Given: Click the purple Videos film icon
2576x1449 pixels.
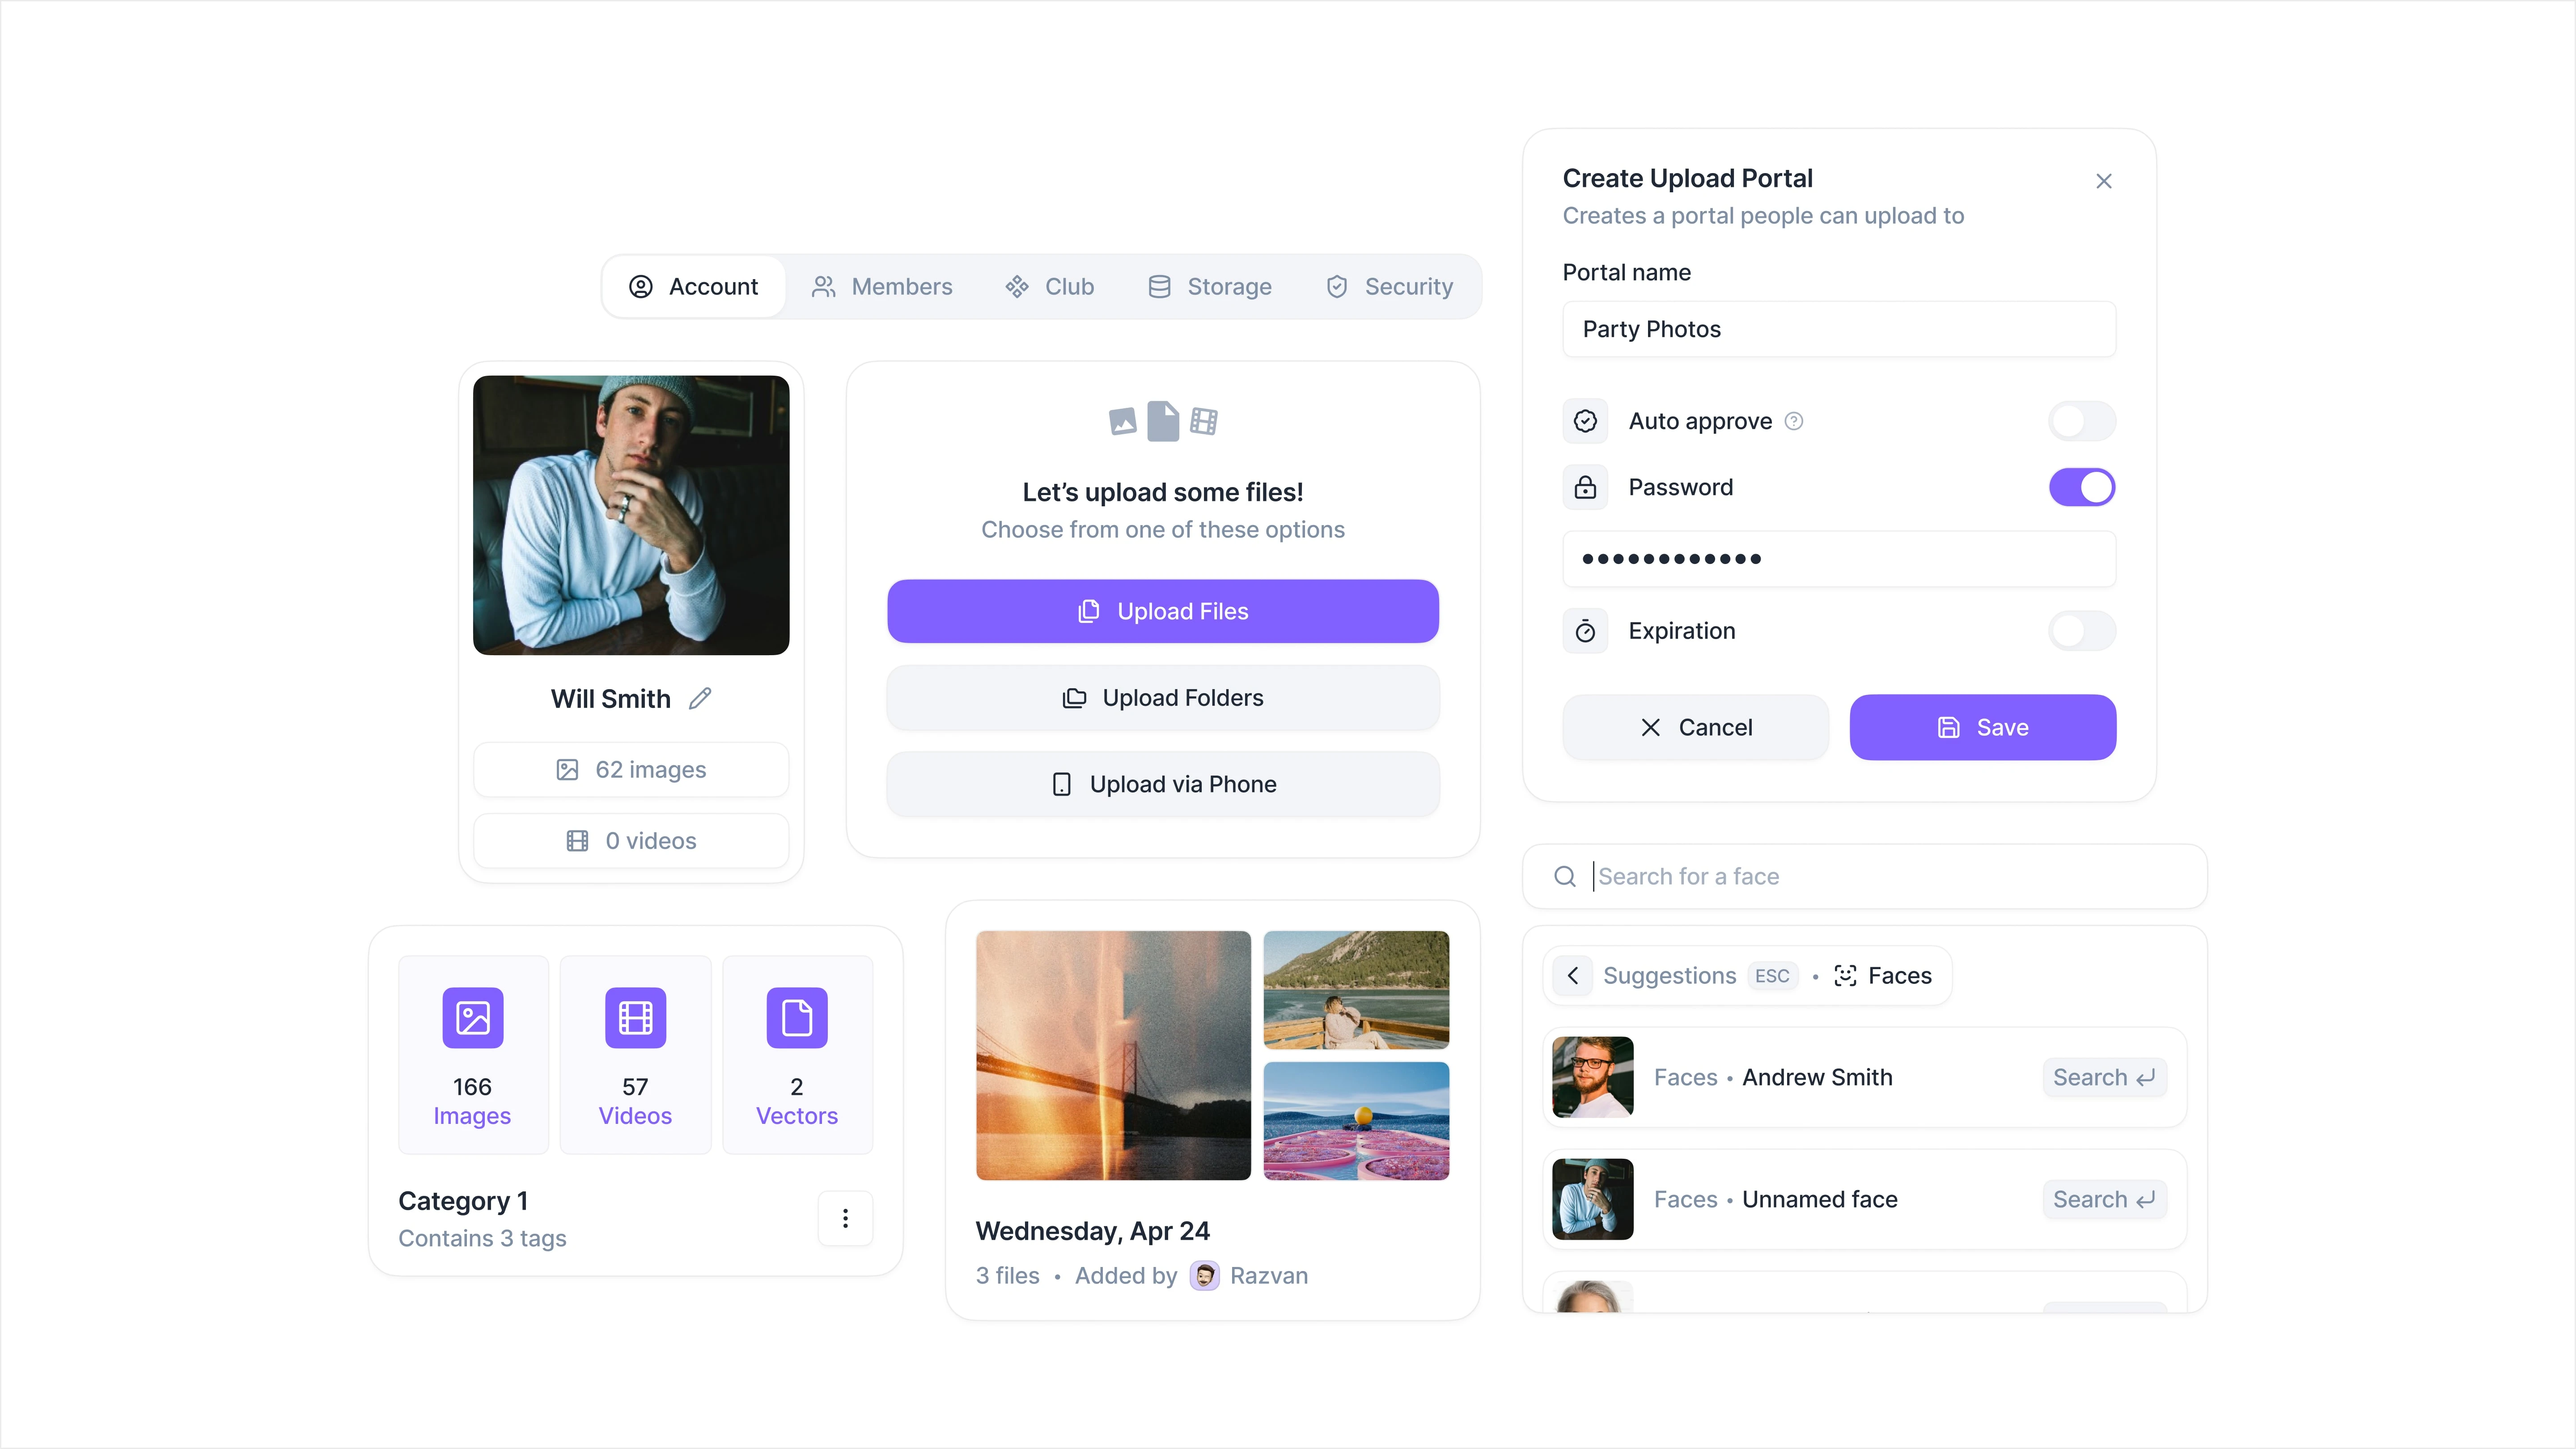Looking at the screenshot, I should coord(635,1018).
